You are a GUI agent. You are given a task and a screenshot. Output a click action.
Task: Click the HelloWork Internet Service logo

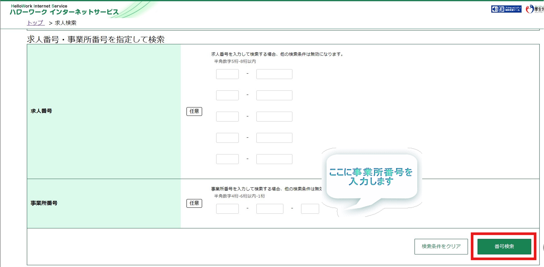point(64,10)
